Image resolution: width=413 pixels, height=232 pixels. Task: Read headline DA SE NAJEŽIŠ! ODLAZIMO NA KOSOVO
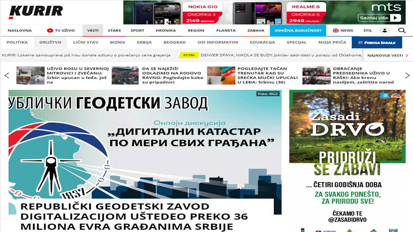click(x=173, y=75)
